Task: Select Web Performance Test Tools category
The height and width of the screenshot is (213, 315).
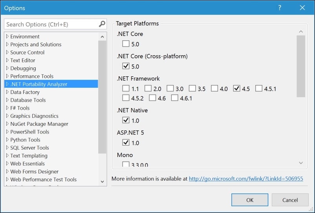Action: click(x=43, y=179)
